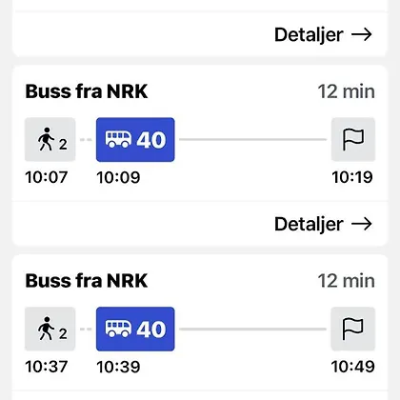
Task: Tap the walking icon at 10:37
Action: pos(50,329)
